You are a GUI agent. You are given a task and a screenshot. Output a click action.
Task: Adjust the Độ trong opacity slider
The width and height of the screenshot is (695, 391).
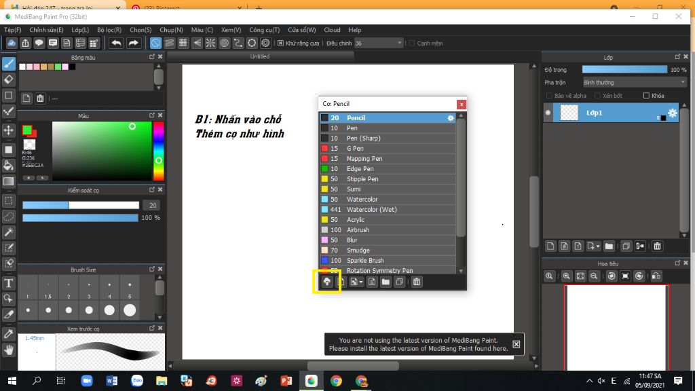[x=624, y=70]
